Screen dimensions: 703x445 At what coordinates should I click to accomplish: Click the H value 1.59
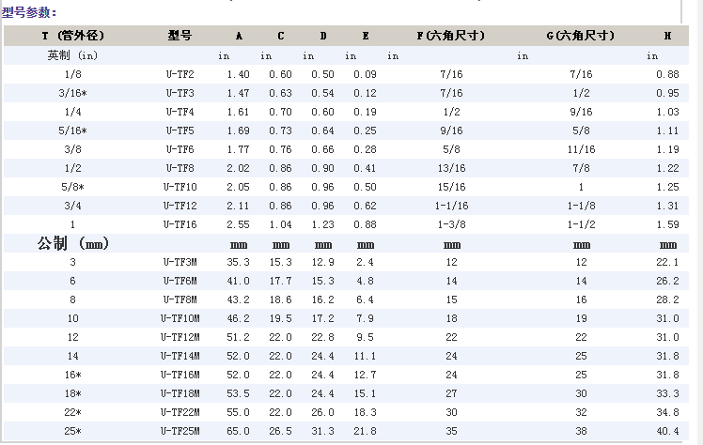pos(667,224)
